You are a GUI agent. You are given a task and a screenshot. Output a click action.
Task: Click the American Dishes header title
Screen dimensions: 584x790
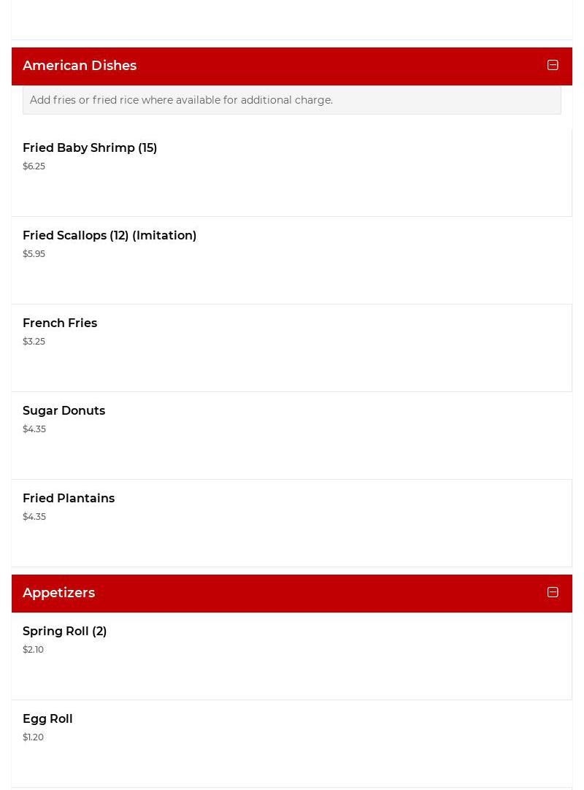(80, 66)
